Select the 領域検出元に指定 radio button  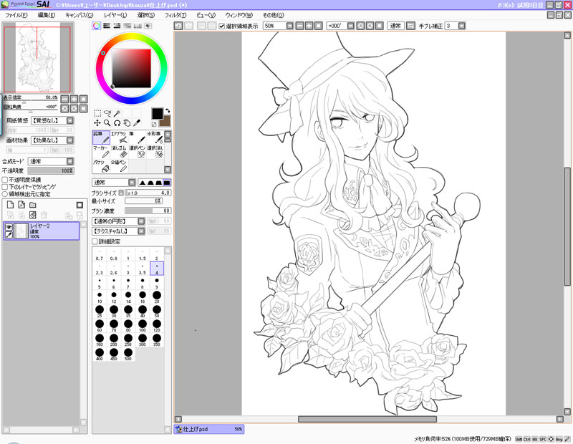pyautogui.click(x=5, y=194)
